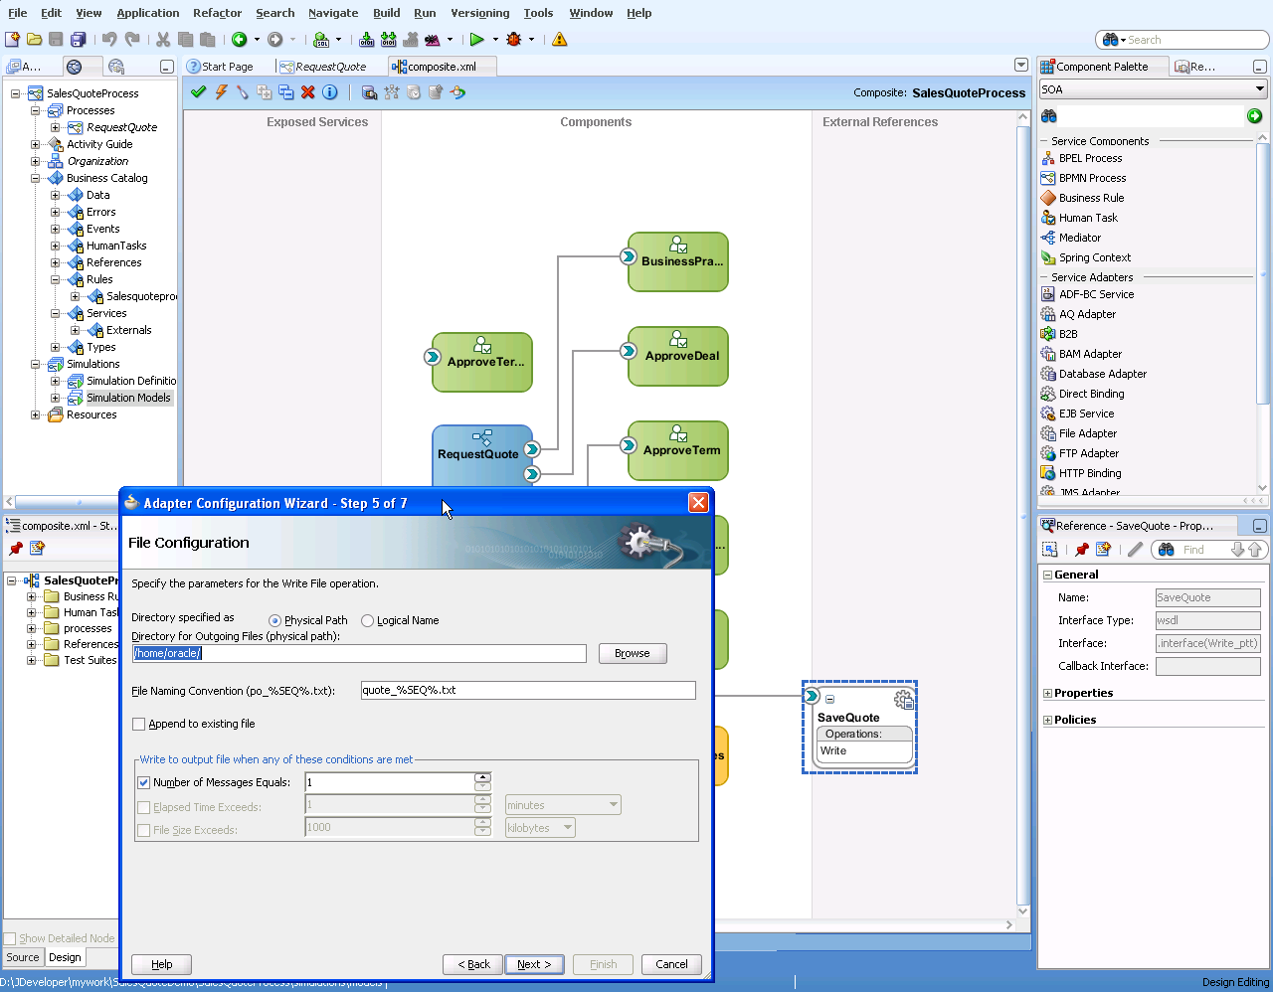
Task: Expand the Policies section in inspector
Action: [x=1047, y=721]
